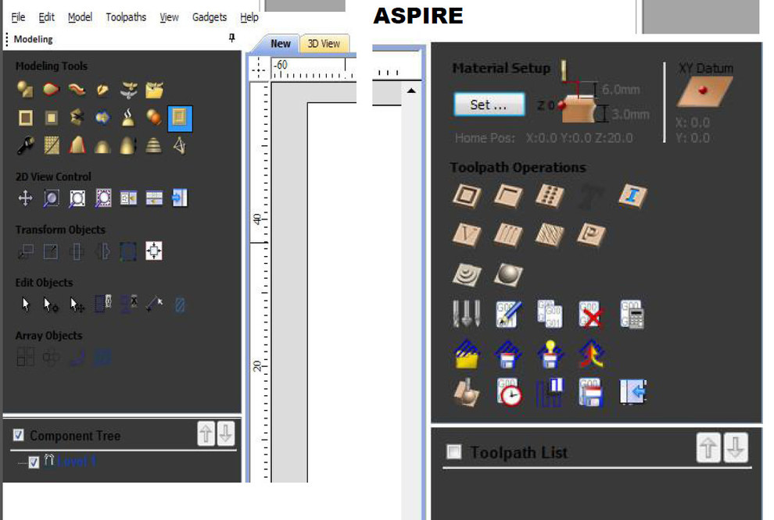This screenshot has height=520, width=774.
Task: Click the Home Pos coordinates text
Action: pos(543,138)
